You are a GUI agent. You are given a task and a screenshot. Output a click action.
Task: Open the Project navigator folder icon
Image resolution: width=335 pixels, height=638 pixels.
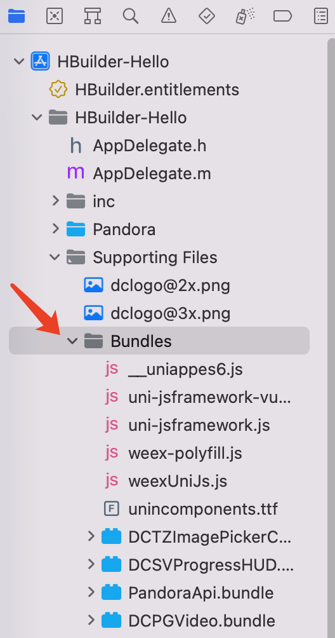click(16, 17)
